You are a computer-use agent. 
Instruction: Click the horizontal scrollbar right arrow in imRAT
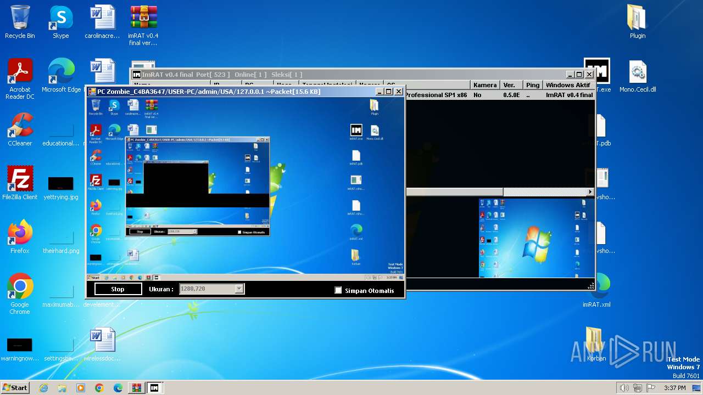coord(590,192)
